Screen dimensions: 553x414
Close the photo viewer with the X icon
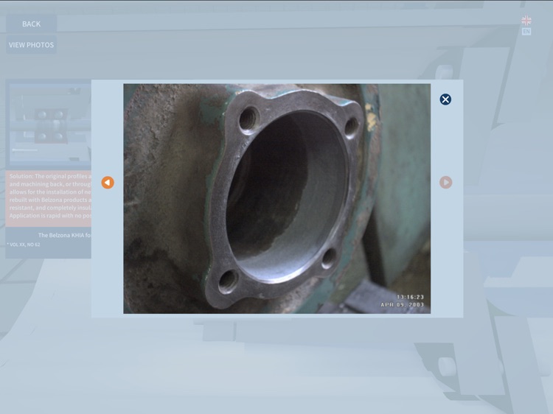point(445,99)
